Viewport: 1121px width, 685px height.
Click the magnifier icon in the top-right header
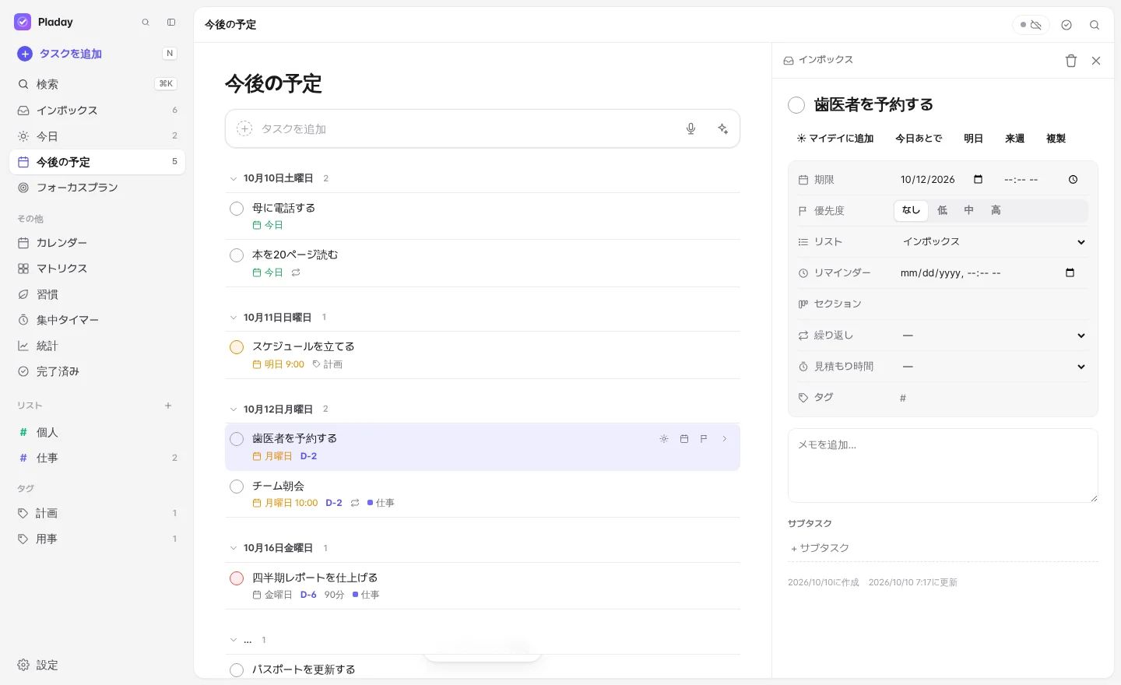pos(1095,25)
